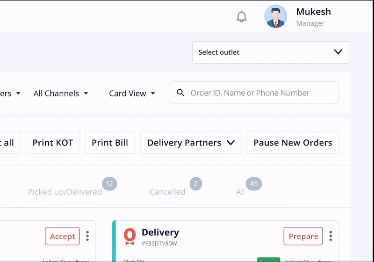374x262 pixels.
Task: Click the red Delivery order brand icon
Action: [129, 236]
